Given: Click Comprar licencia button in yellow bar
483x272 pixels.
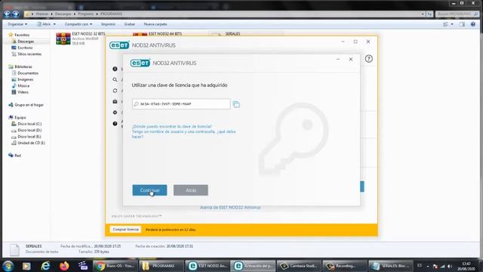Looking at the screenshot, I should 125,230.
